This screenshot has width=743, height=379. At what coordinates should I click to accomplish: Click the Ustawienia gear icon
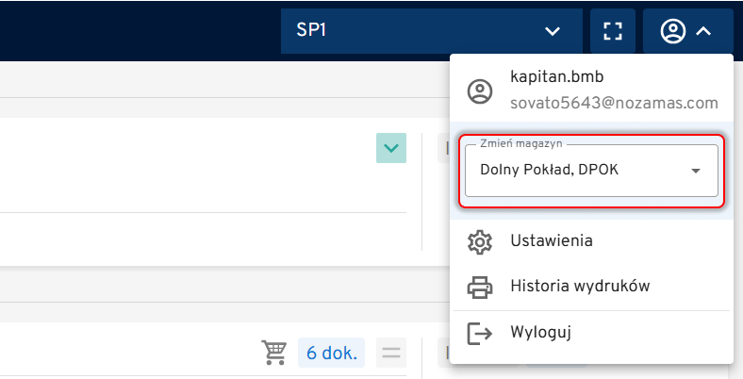[x=480, y=241]
